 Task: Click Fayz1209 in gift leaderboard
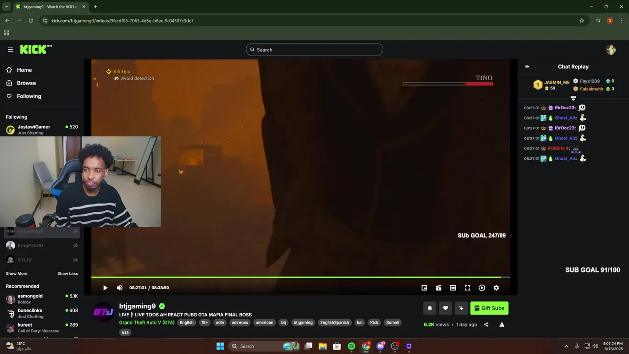[x=590, y=81]
